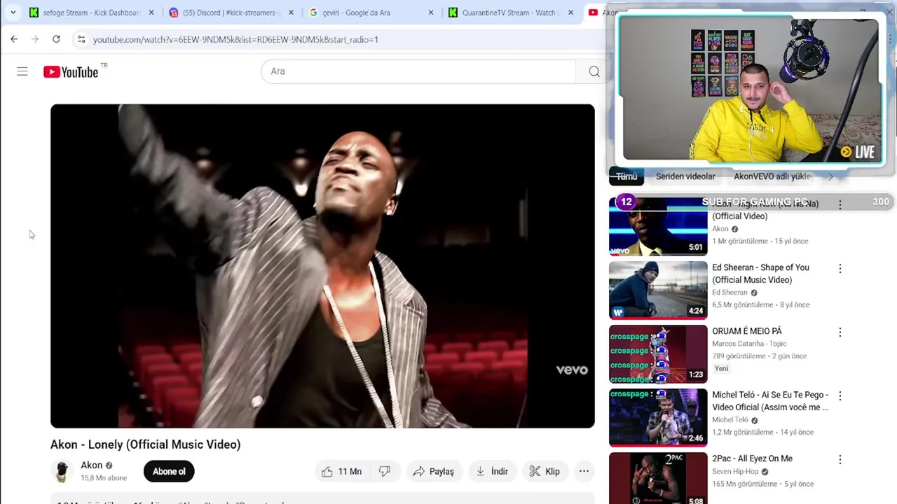
Task: Open options menu for Ed Sheeran video
Action: tap(840, 268)
